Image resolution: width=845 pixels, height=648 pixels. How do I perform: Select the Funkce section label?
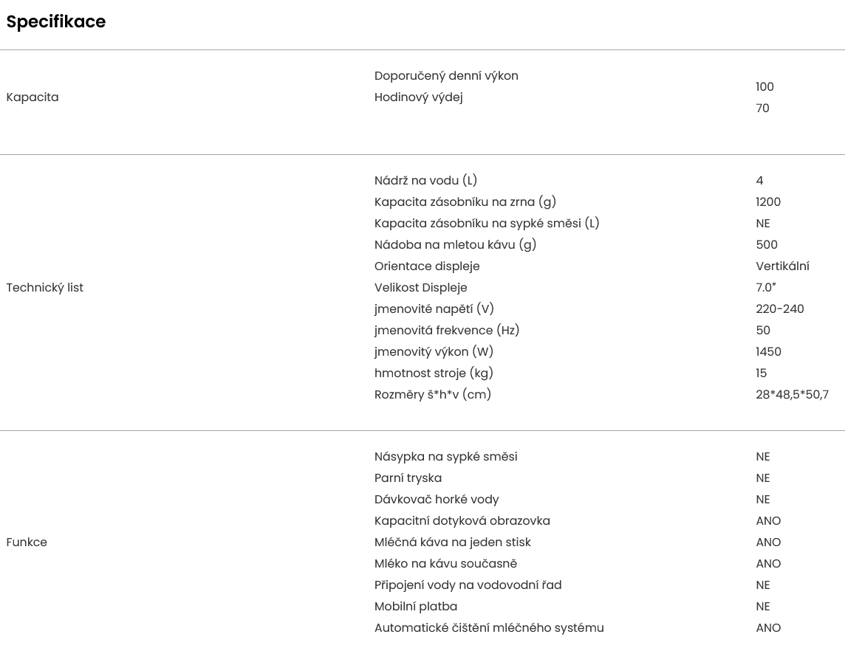[x=27, y=542]
